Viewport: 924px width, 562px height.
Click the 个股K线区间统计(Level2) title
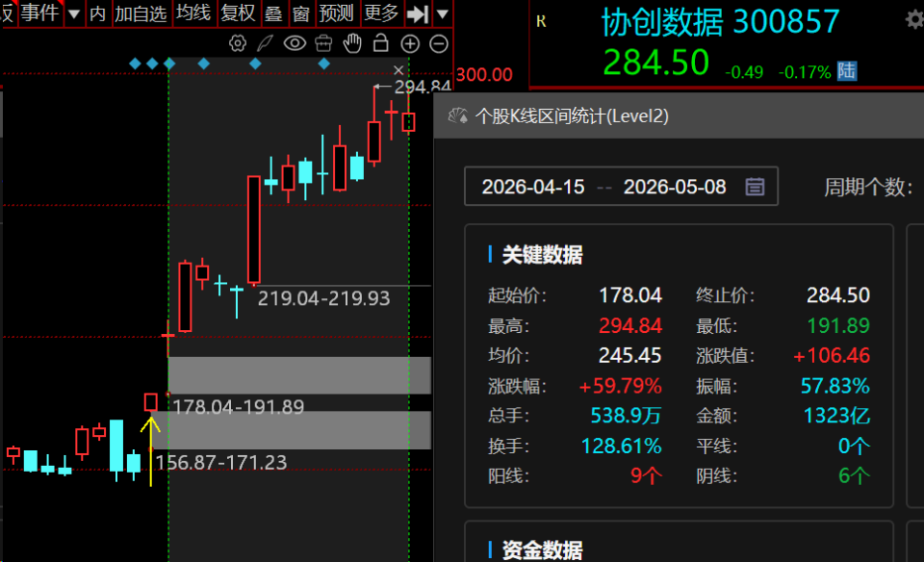(x=572, y=116)
